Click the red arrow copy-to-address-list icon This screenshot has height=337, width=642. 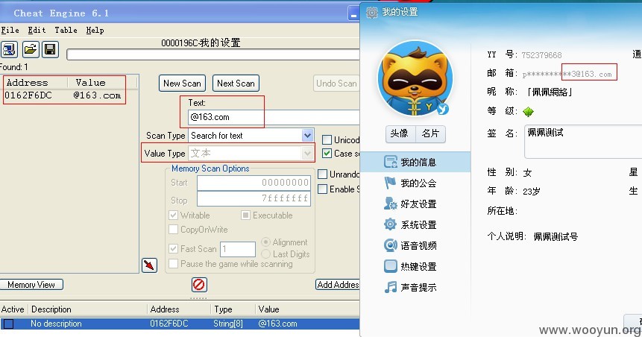click(149, 265)
